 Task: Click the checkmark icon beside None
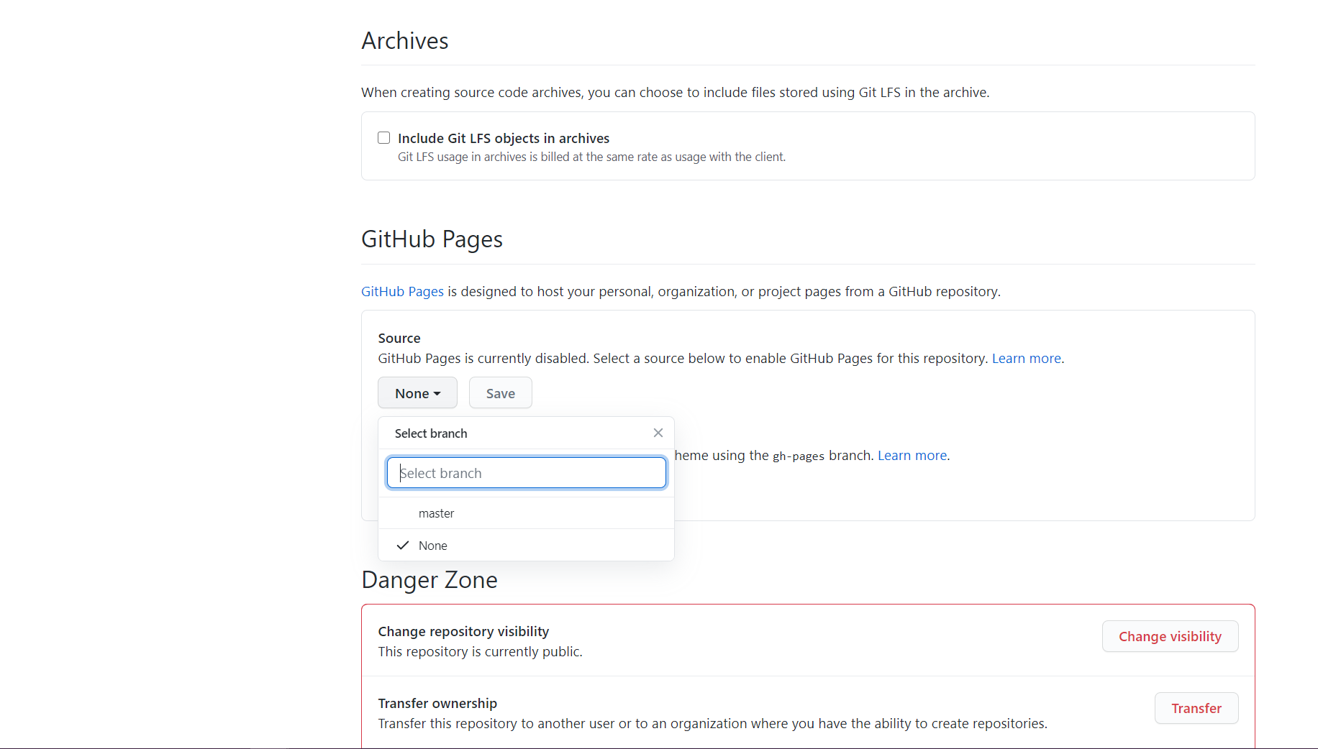403,546
